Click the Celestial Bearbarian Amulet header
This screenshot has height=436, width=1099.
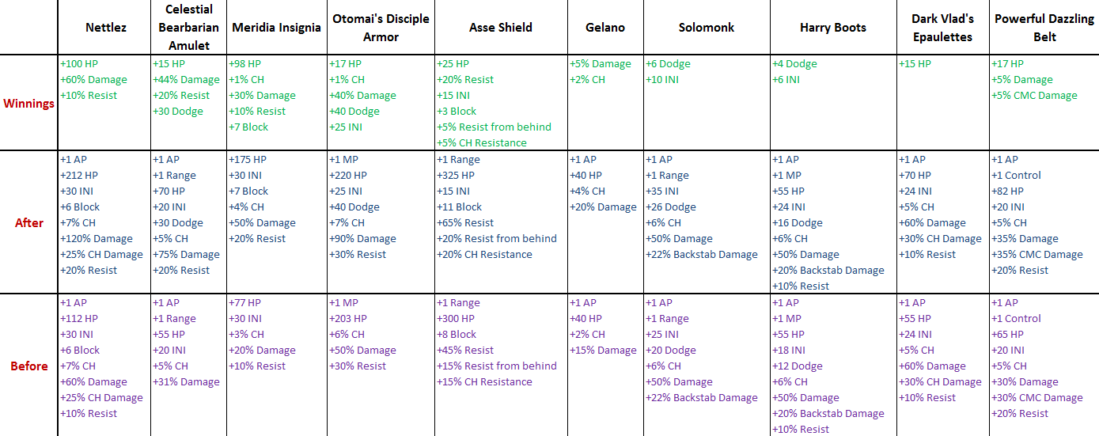point(189,27)
